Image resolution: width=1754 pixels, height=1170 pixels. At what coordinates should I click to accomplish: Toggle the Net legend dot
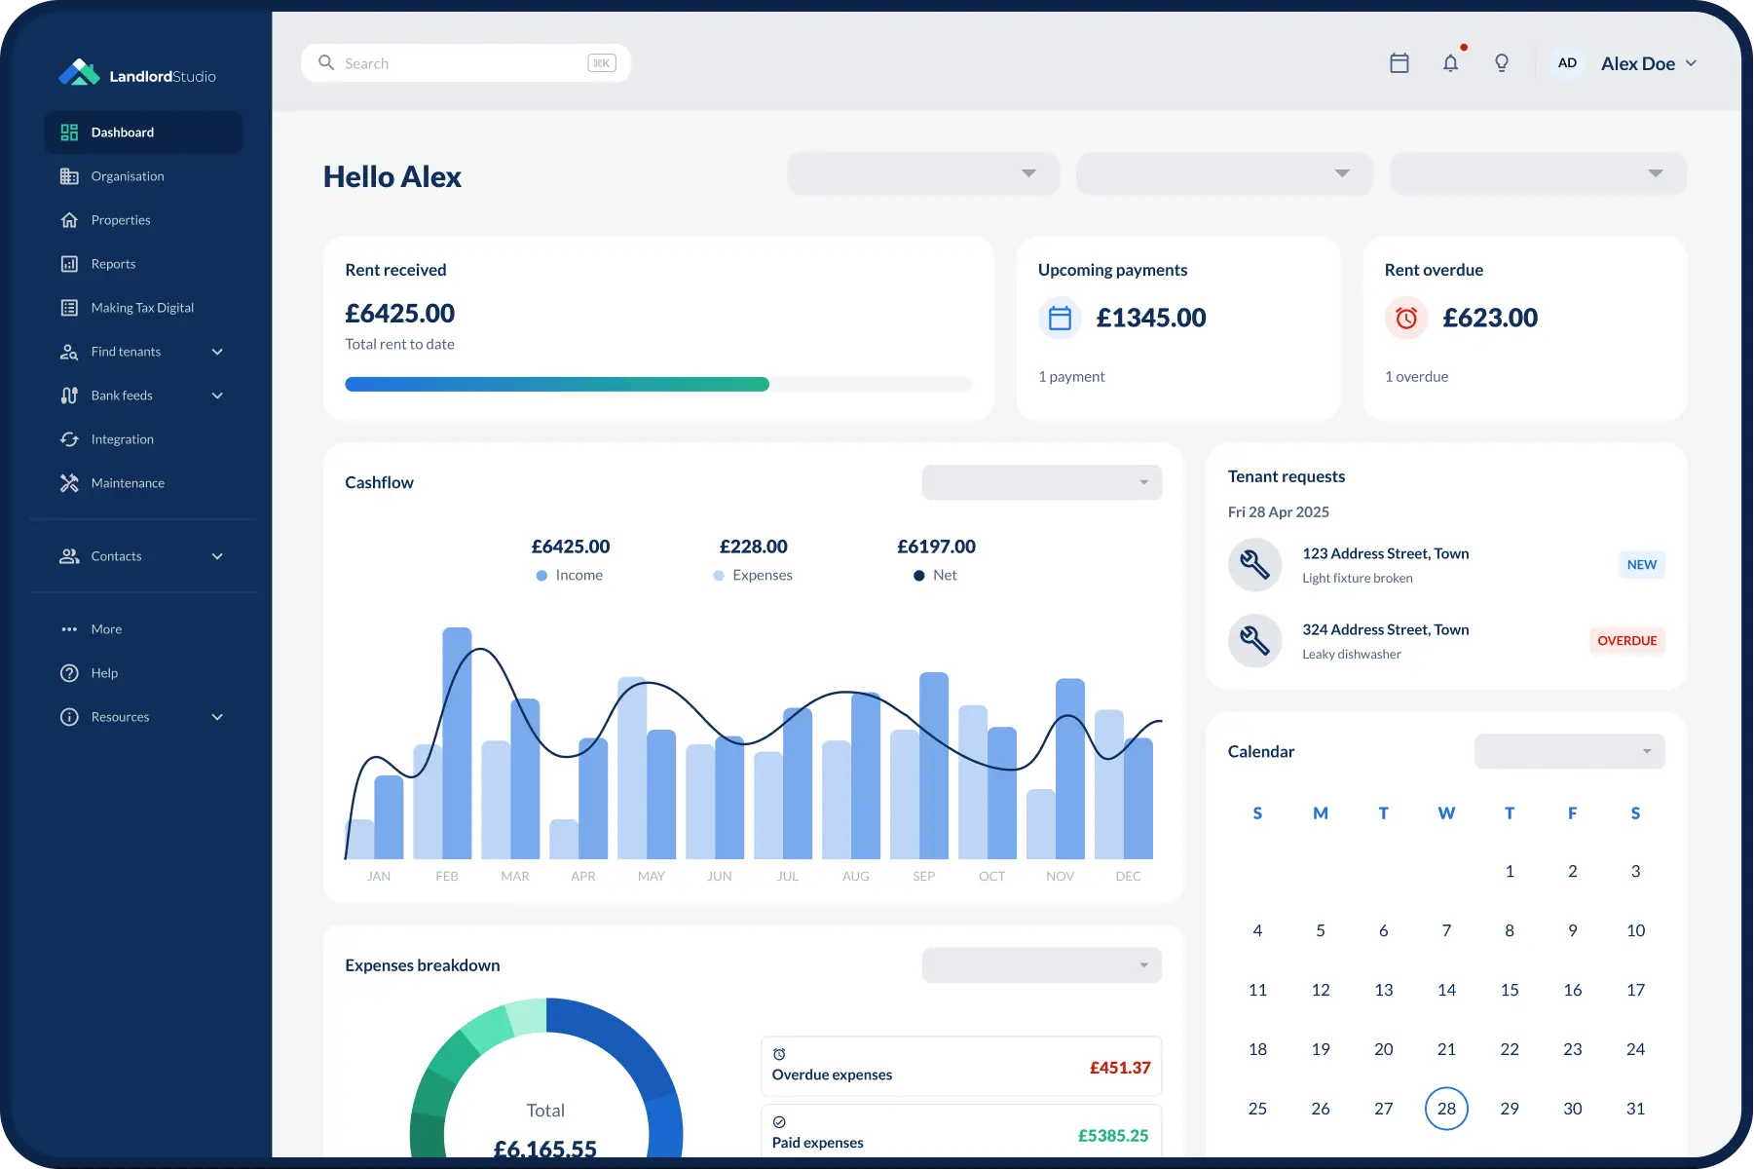[918, 576]
